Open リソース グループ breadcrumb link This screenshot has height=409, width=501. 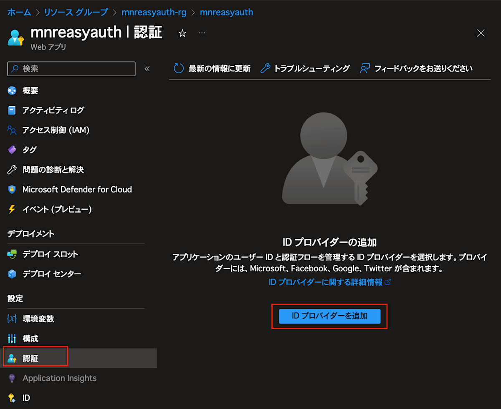[76, 12]
